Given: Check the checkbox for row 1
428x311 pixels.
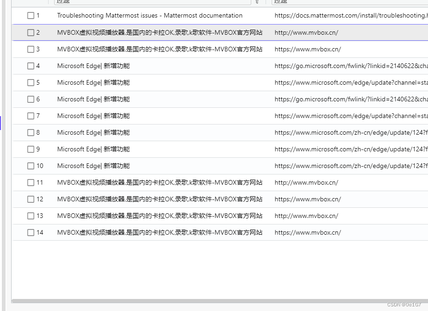Looking at the screenshot, I should click(x=31, y=16).
